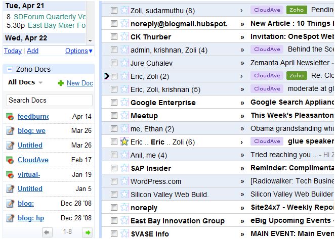Star the East Bay Innovation Group email

pyautogui.click(x=124, y=221)
